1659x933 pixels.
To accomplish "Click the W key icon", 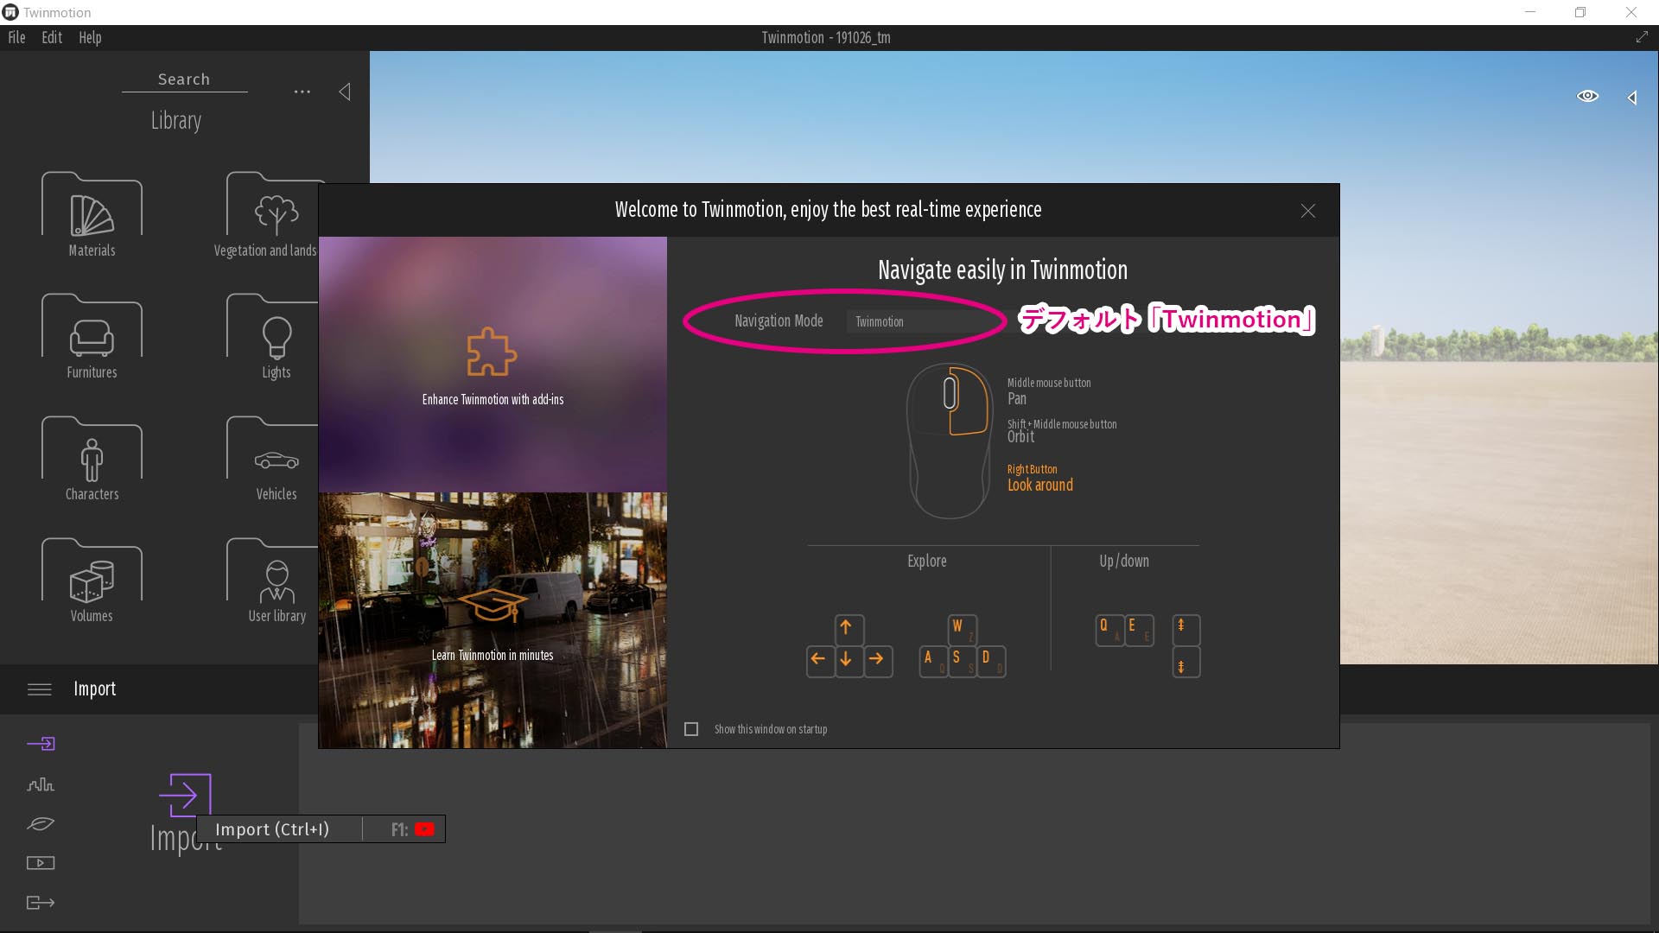I will point(962,630).
